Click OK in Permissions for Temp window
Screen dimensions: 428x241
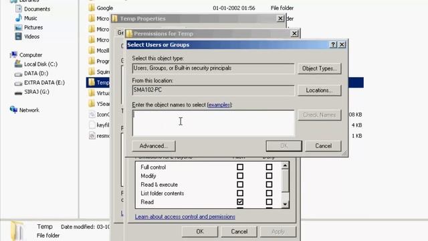click(200, 232)
